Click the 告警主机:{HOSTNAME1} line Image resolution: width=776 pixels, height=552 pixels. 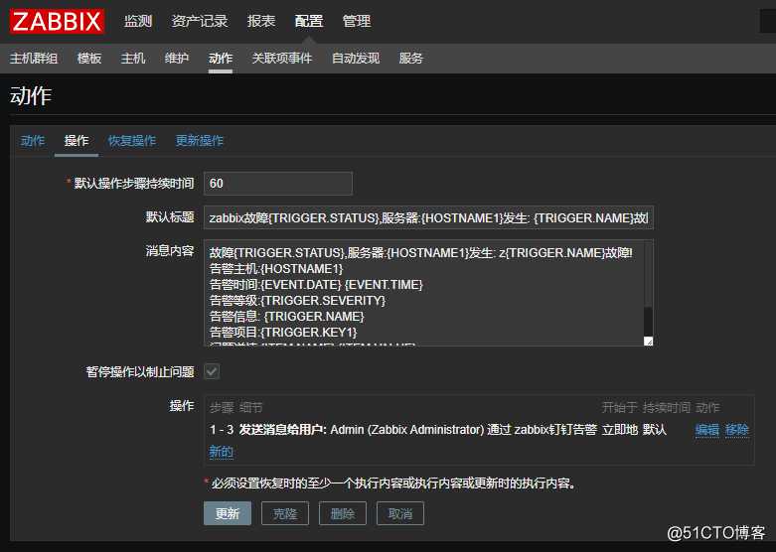click(276, 269)
